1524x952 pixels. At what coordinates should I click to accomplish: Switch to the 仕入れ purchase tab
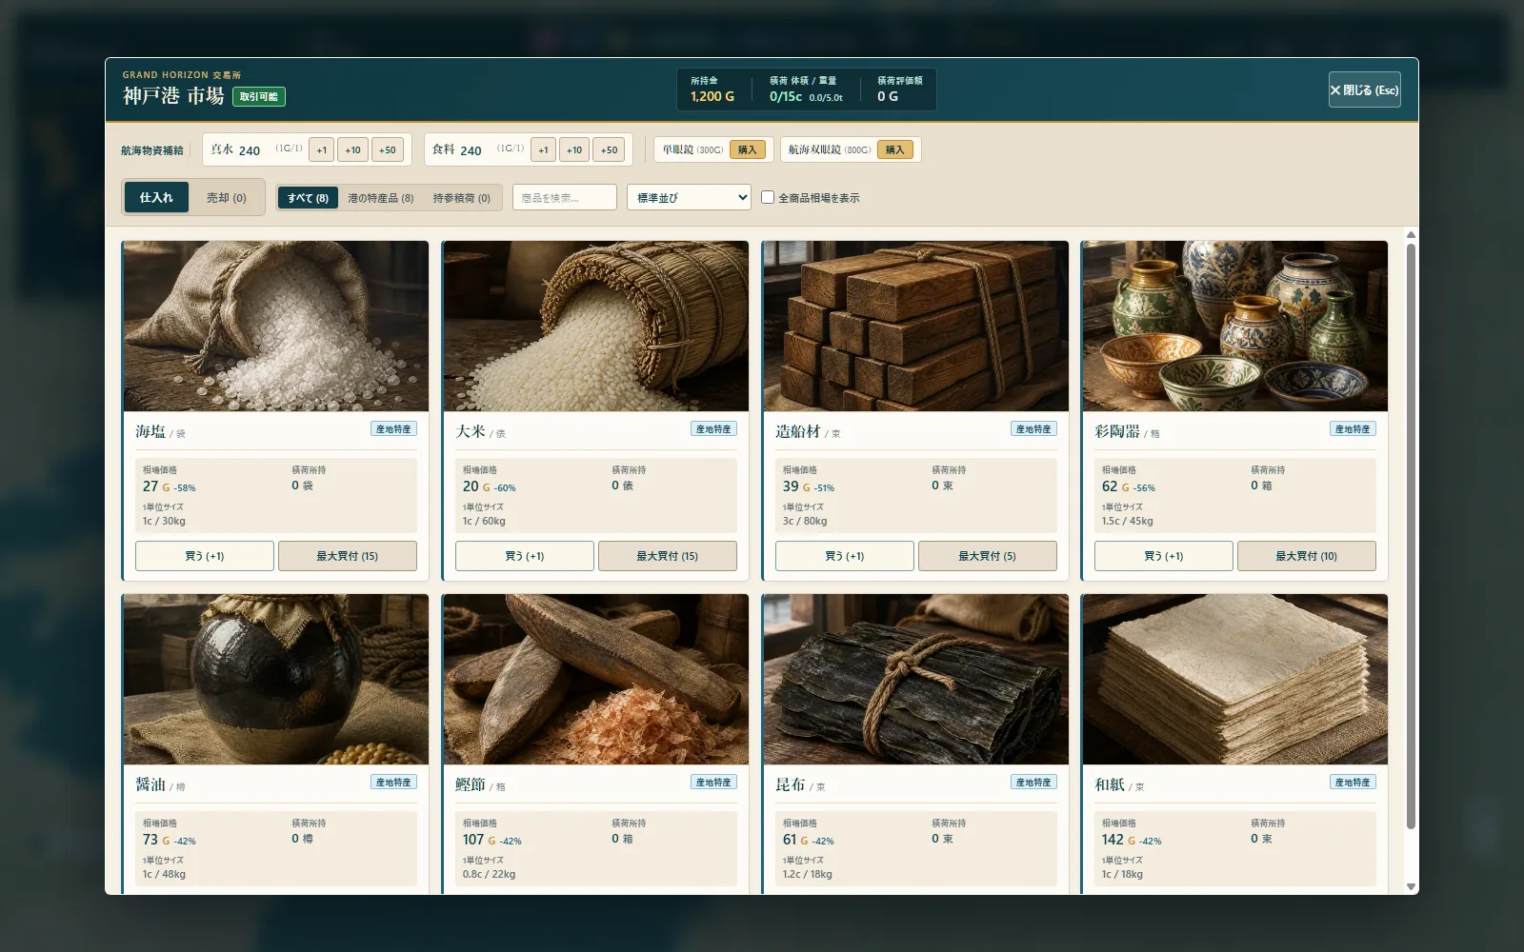(156, 197)
